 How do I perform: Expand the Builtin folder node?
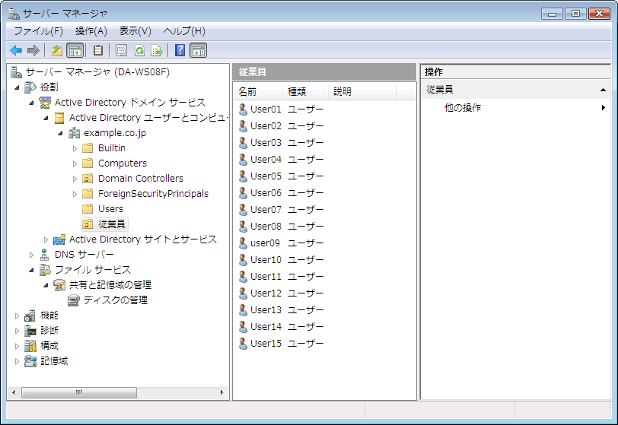(x=75, y=148)
